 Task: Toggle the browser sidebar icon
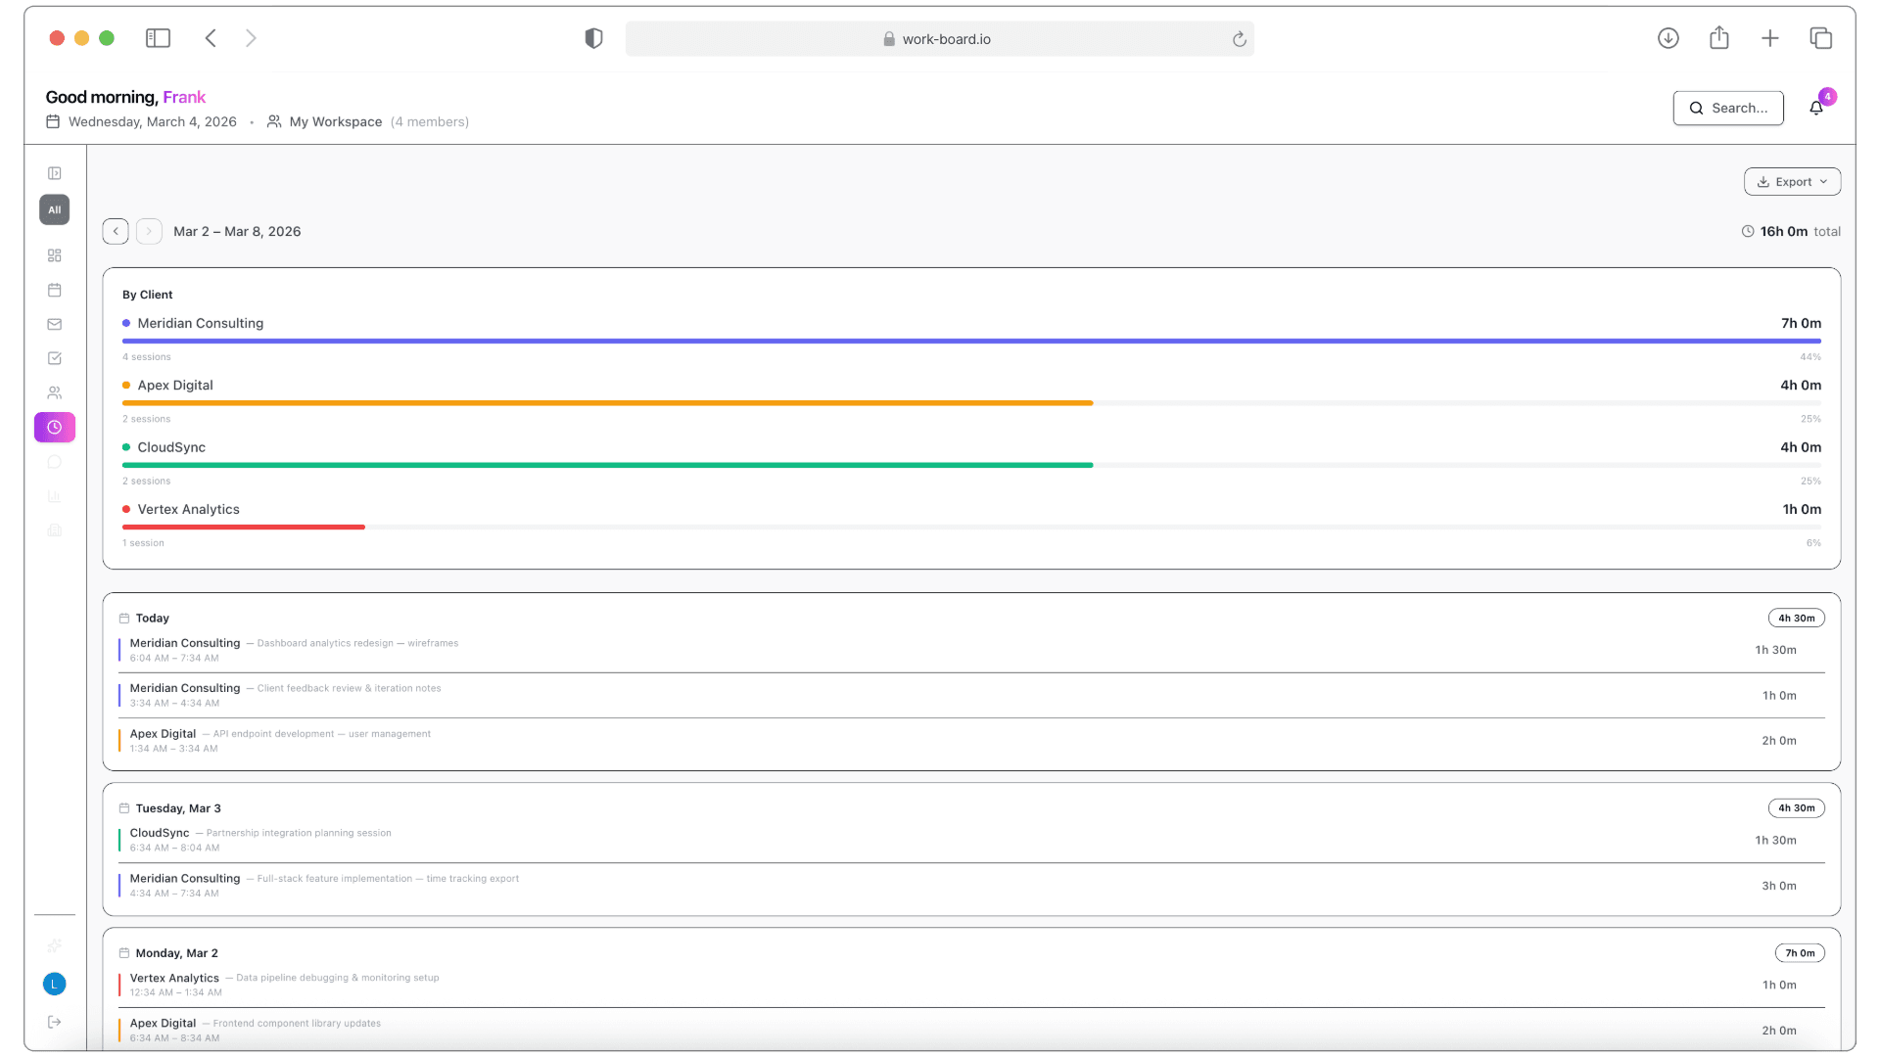click(x=158, y=38)
